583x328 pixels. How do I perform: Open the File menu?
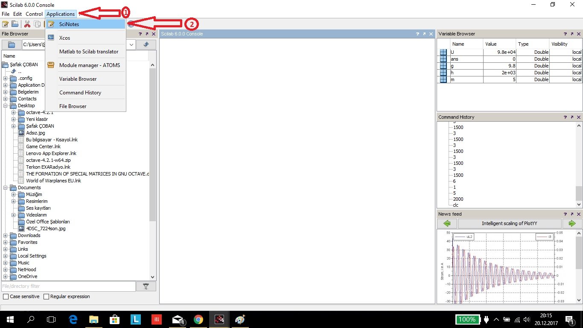(6, 14)
